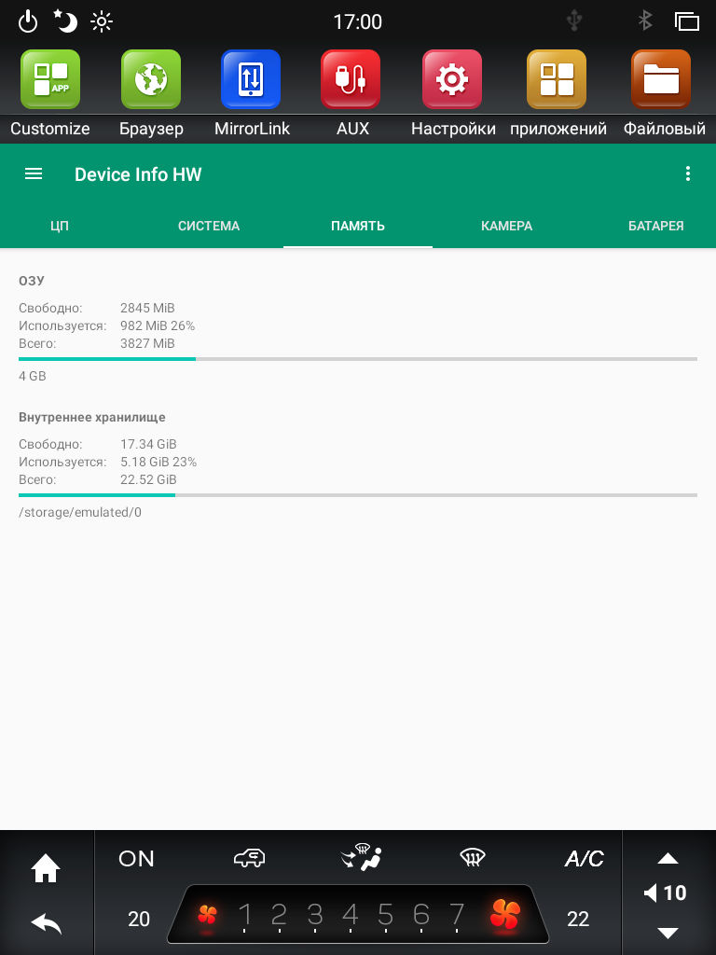
Task: Tap the back arrow button
Action: click(x=47, y=924)
